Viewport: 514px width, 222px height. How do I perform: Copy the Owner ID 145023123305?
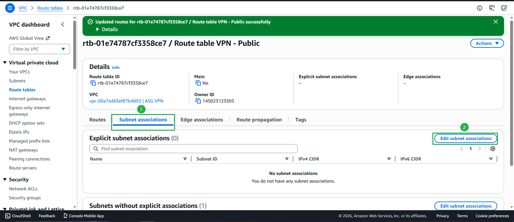coord(198,101)
